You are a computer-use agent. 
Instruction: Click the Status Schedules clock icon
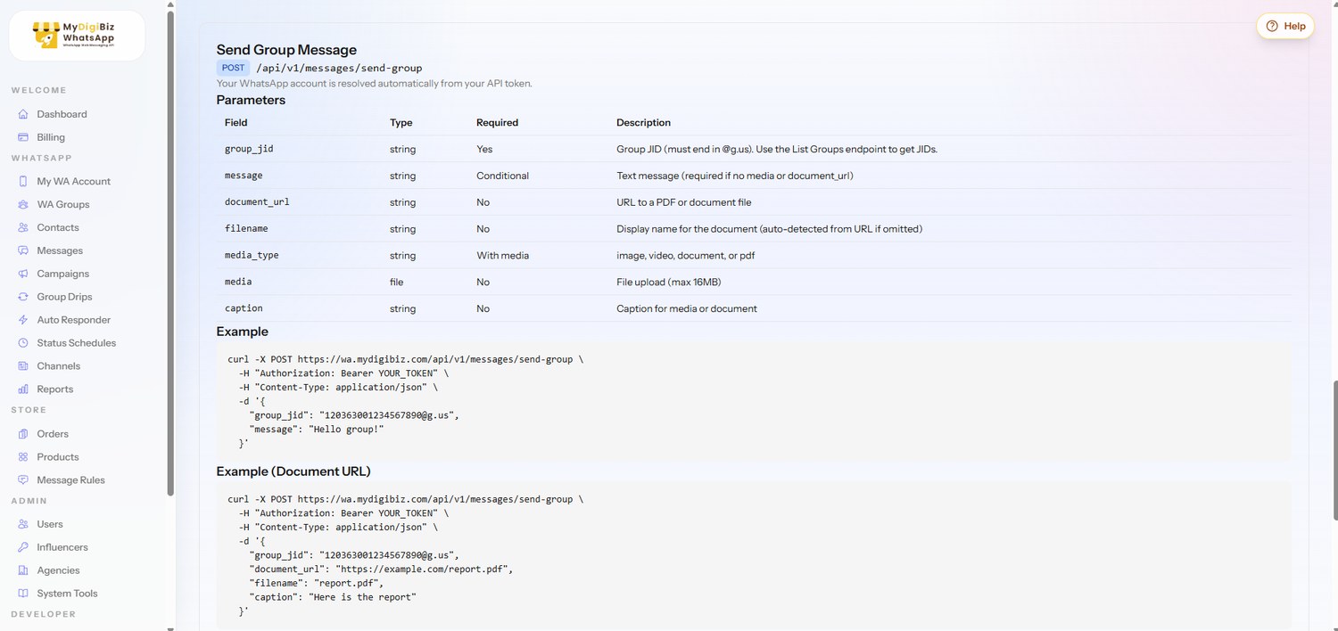click(23, 343)
